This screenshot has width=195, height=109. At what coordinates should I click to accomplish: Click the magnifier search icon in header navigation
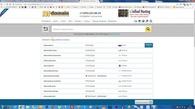151,21
